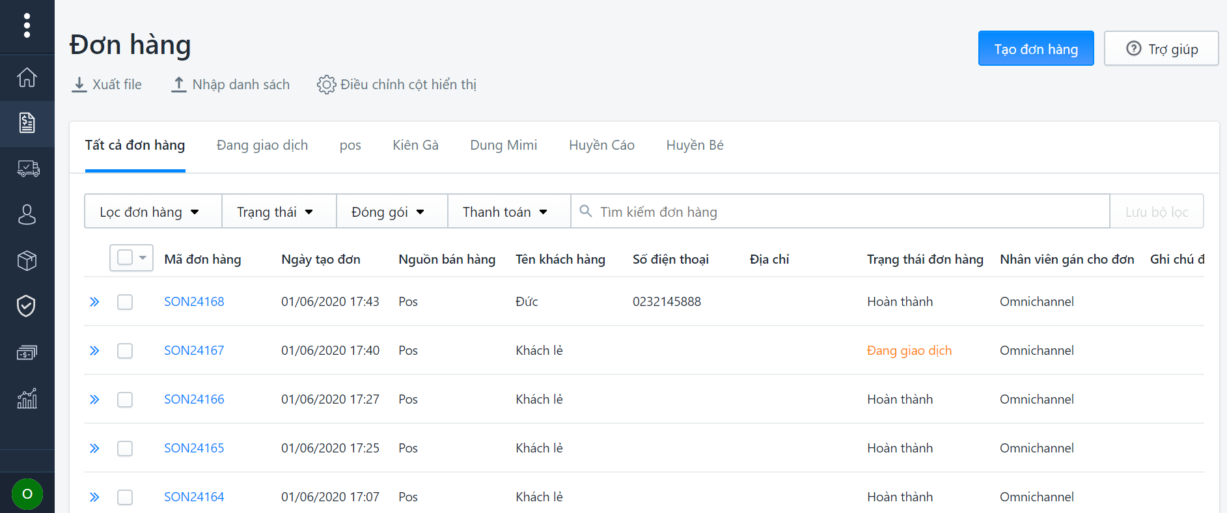
Task: Click the search magnifier icon
Action: pos(585,211)
